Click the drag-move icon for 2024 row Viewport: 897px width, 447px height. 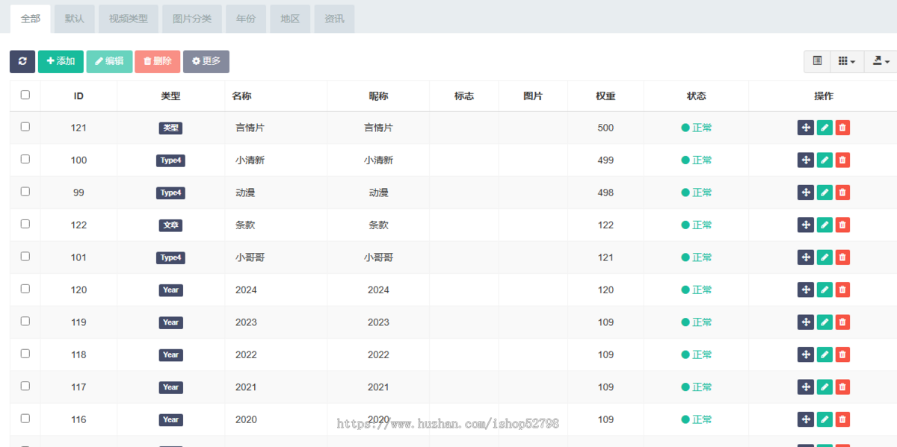click(x=806, y=290)
